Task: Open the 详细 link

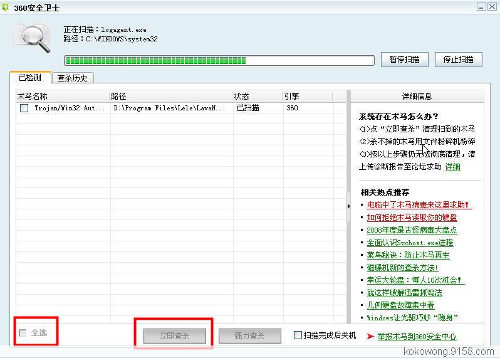Action: [453, 167]
